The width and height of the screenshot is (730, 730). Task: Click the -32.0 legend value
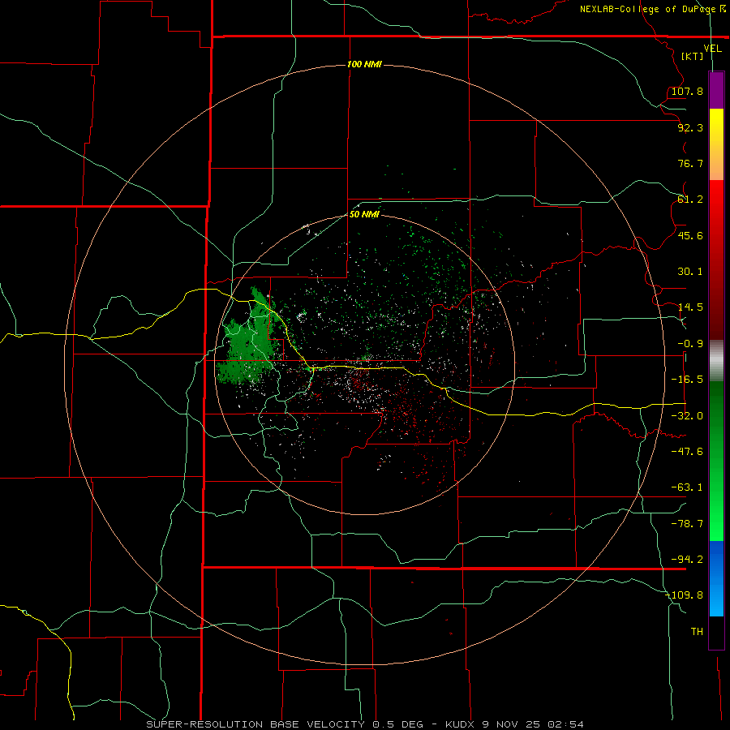pyautogui.click(x=687, y=416)
